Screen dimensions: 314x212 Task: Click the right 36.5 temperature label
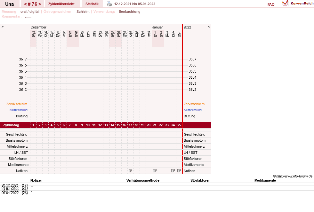tap(192, 71)
